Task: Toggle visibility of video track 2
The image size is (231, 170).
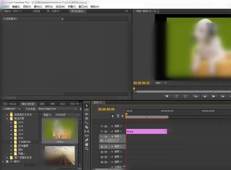Action: tap(101, 131)
